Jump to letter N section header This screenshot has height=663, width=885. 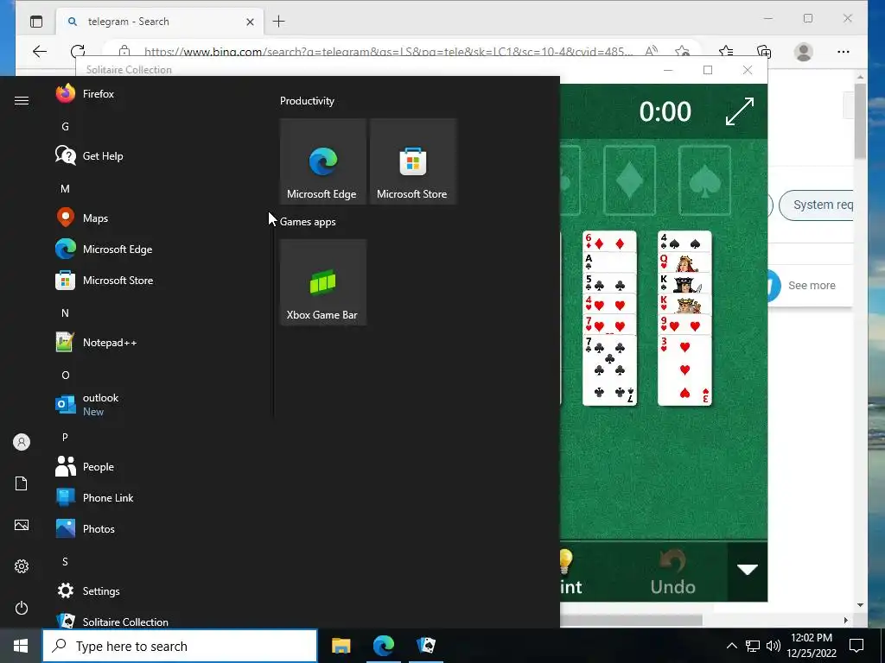66,313
